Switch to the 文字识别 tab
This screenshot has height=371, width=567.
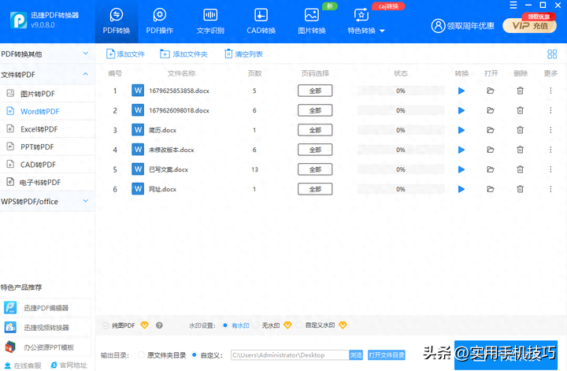click(210, 22)
